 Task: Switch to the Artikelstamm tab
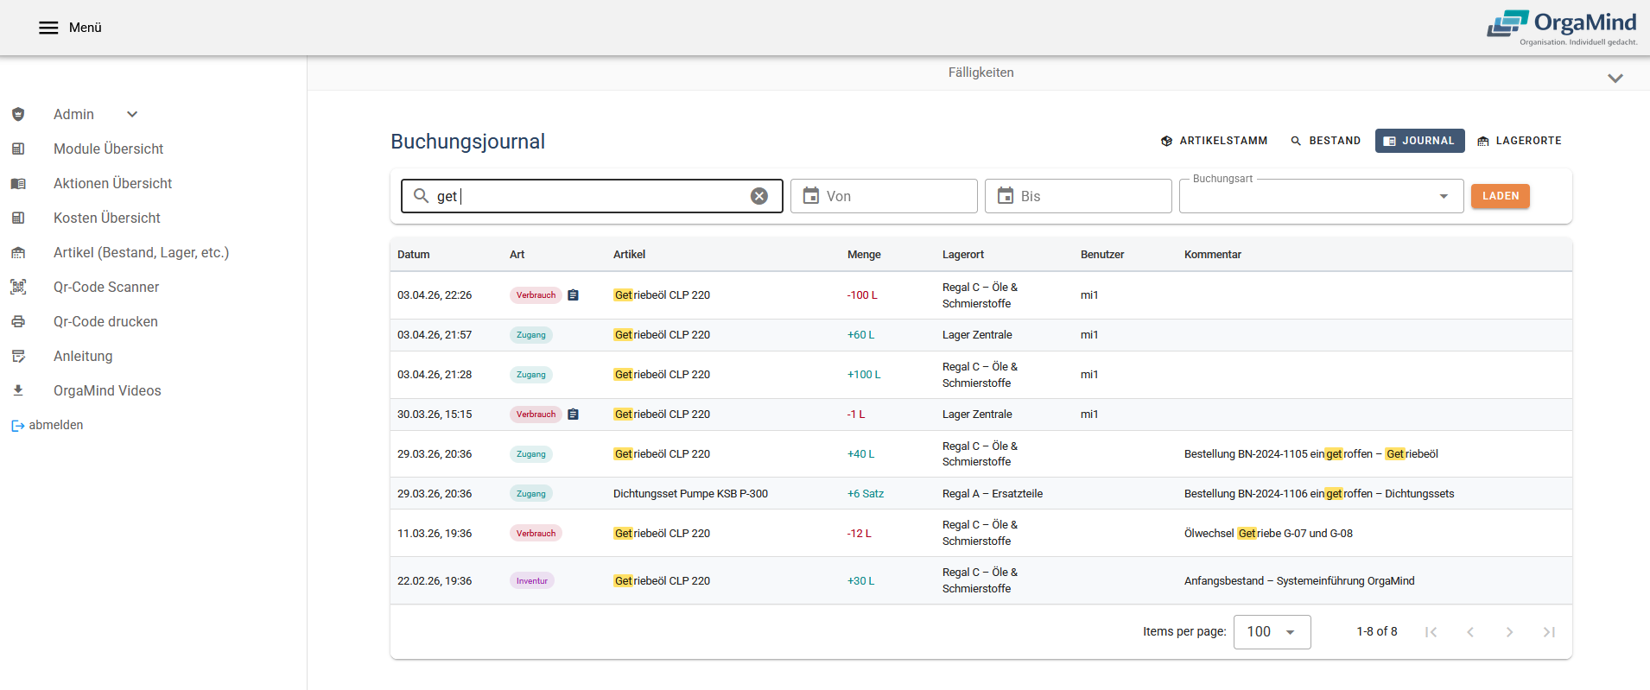click(x=1214, y=141)
